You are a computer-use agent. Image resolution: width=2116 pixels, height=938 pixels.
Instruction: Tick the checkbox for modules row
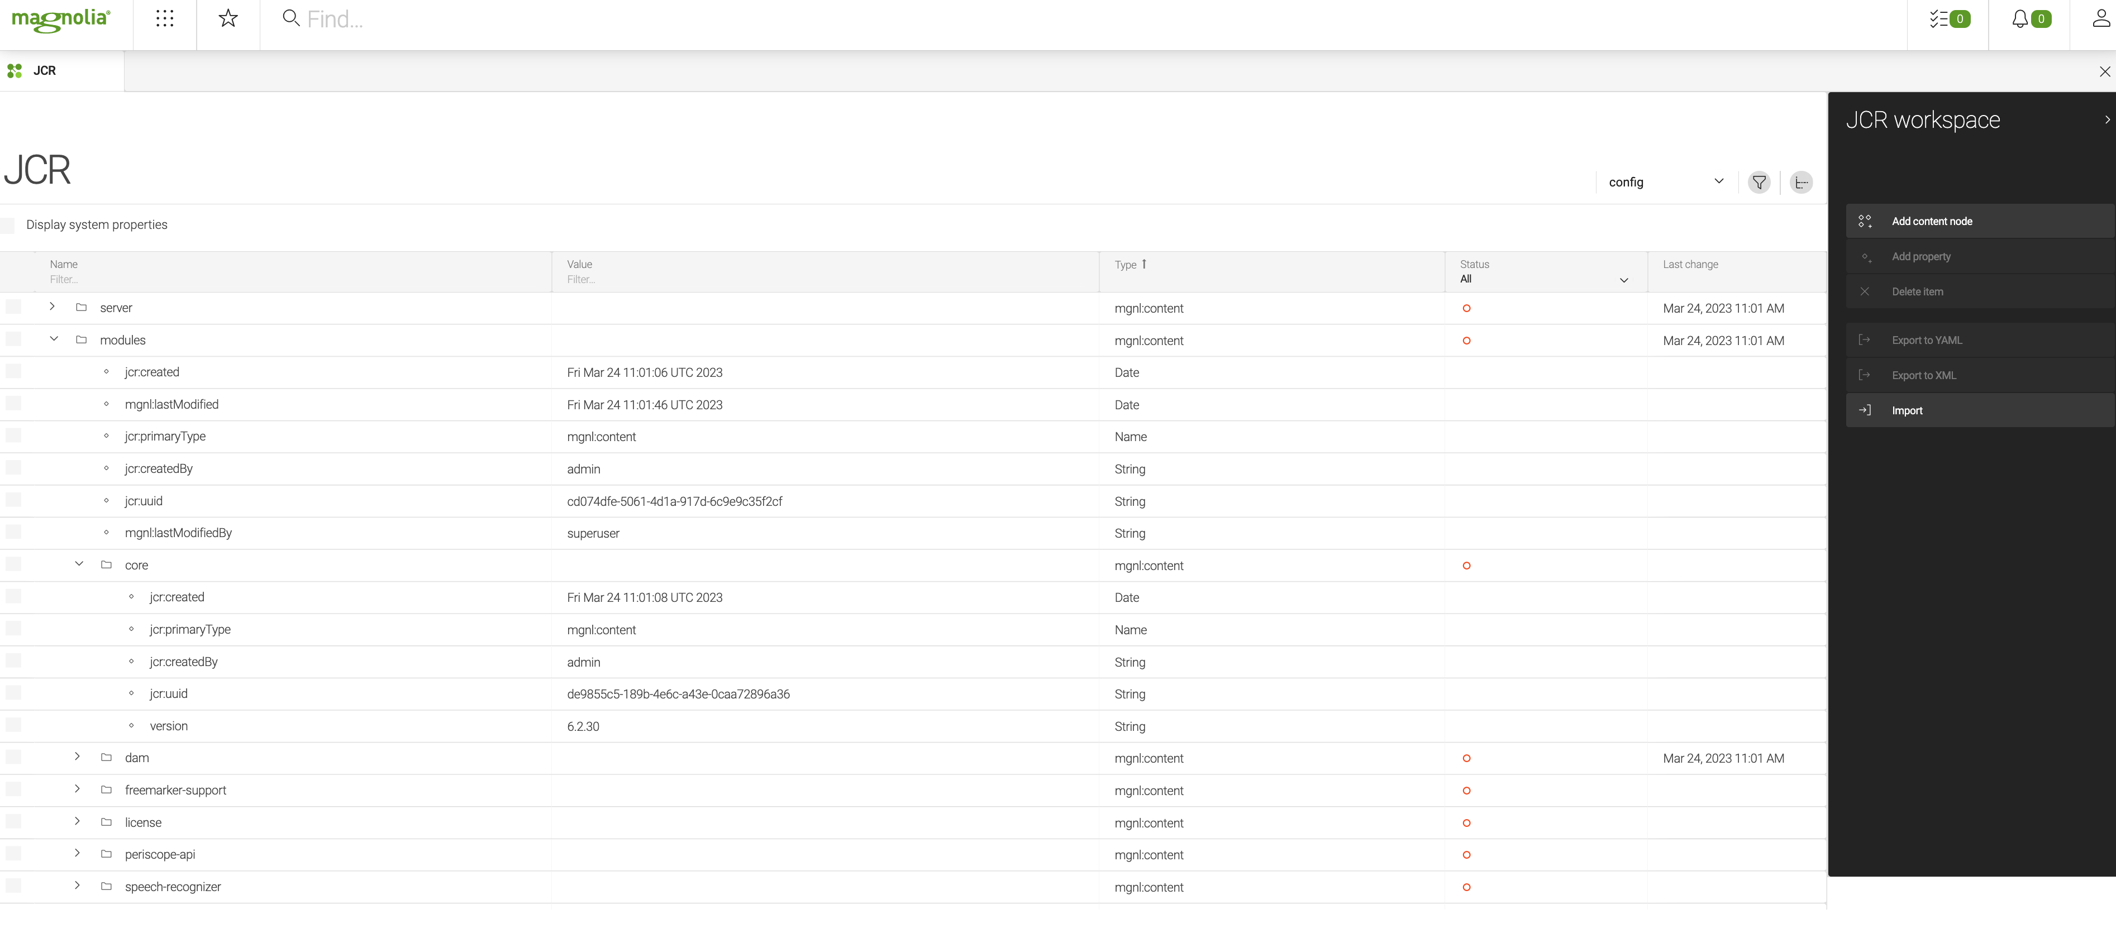click(x=13, y=338)
